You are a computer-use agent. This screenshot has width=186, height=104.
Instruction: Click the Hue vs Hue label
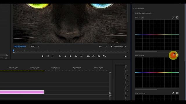(x=139, y=55)
